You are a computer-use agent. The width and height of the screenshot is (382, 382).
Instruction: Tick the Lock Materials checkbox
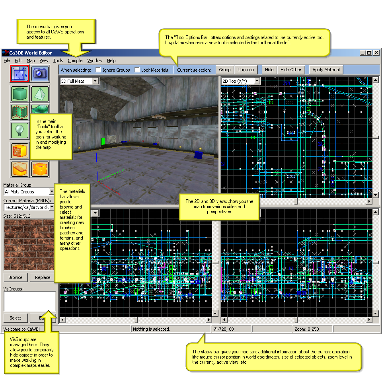(x=137, y=70)
